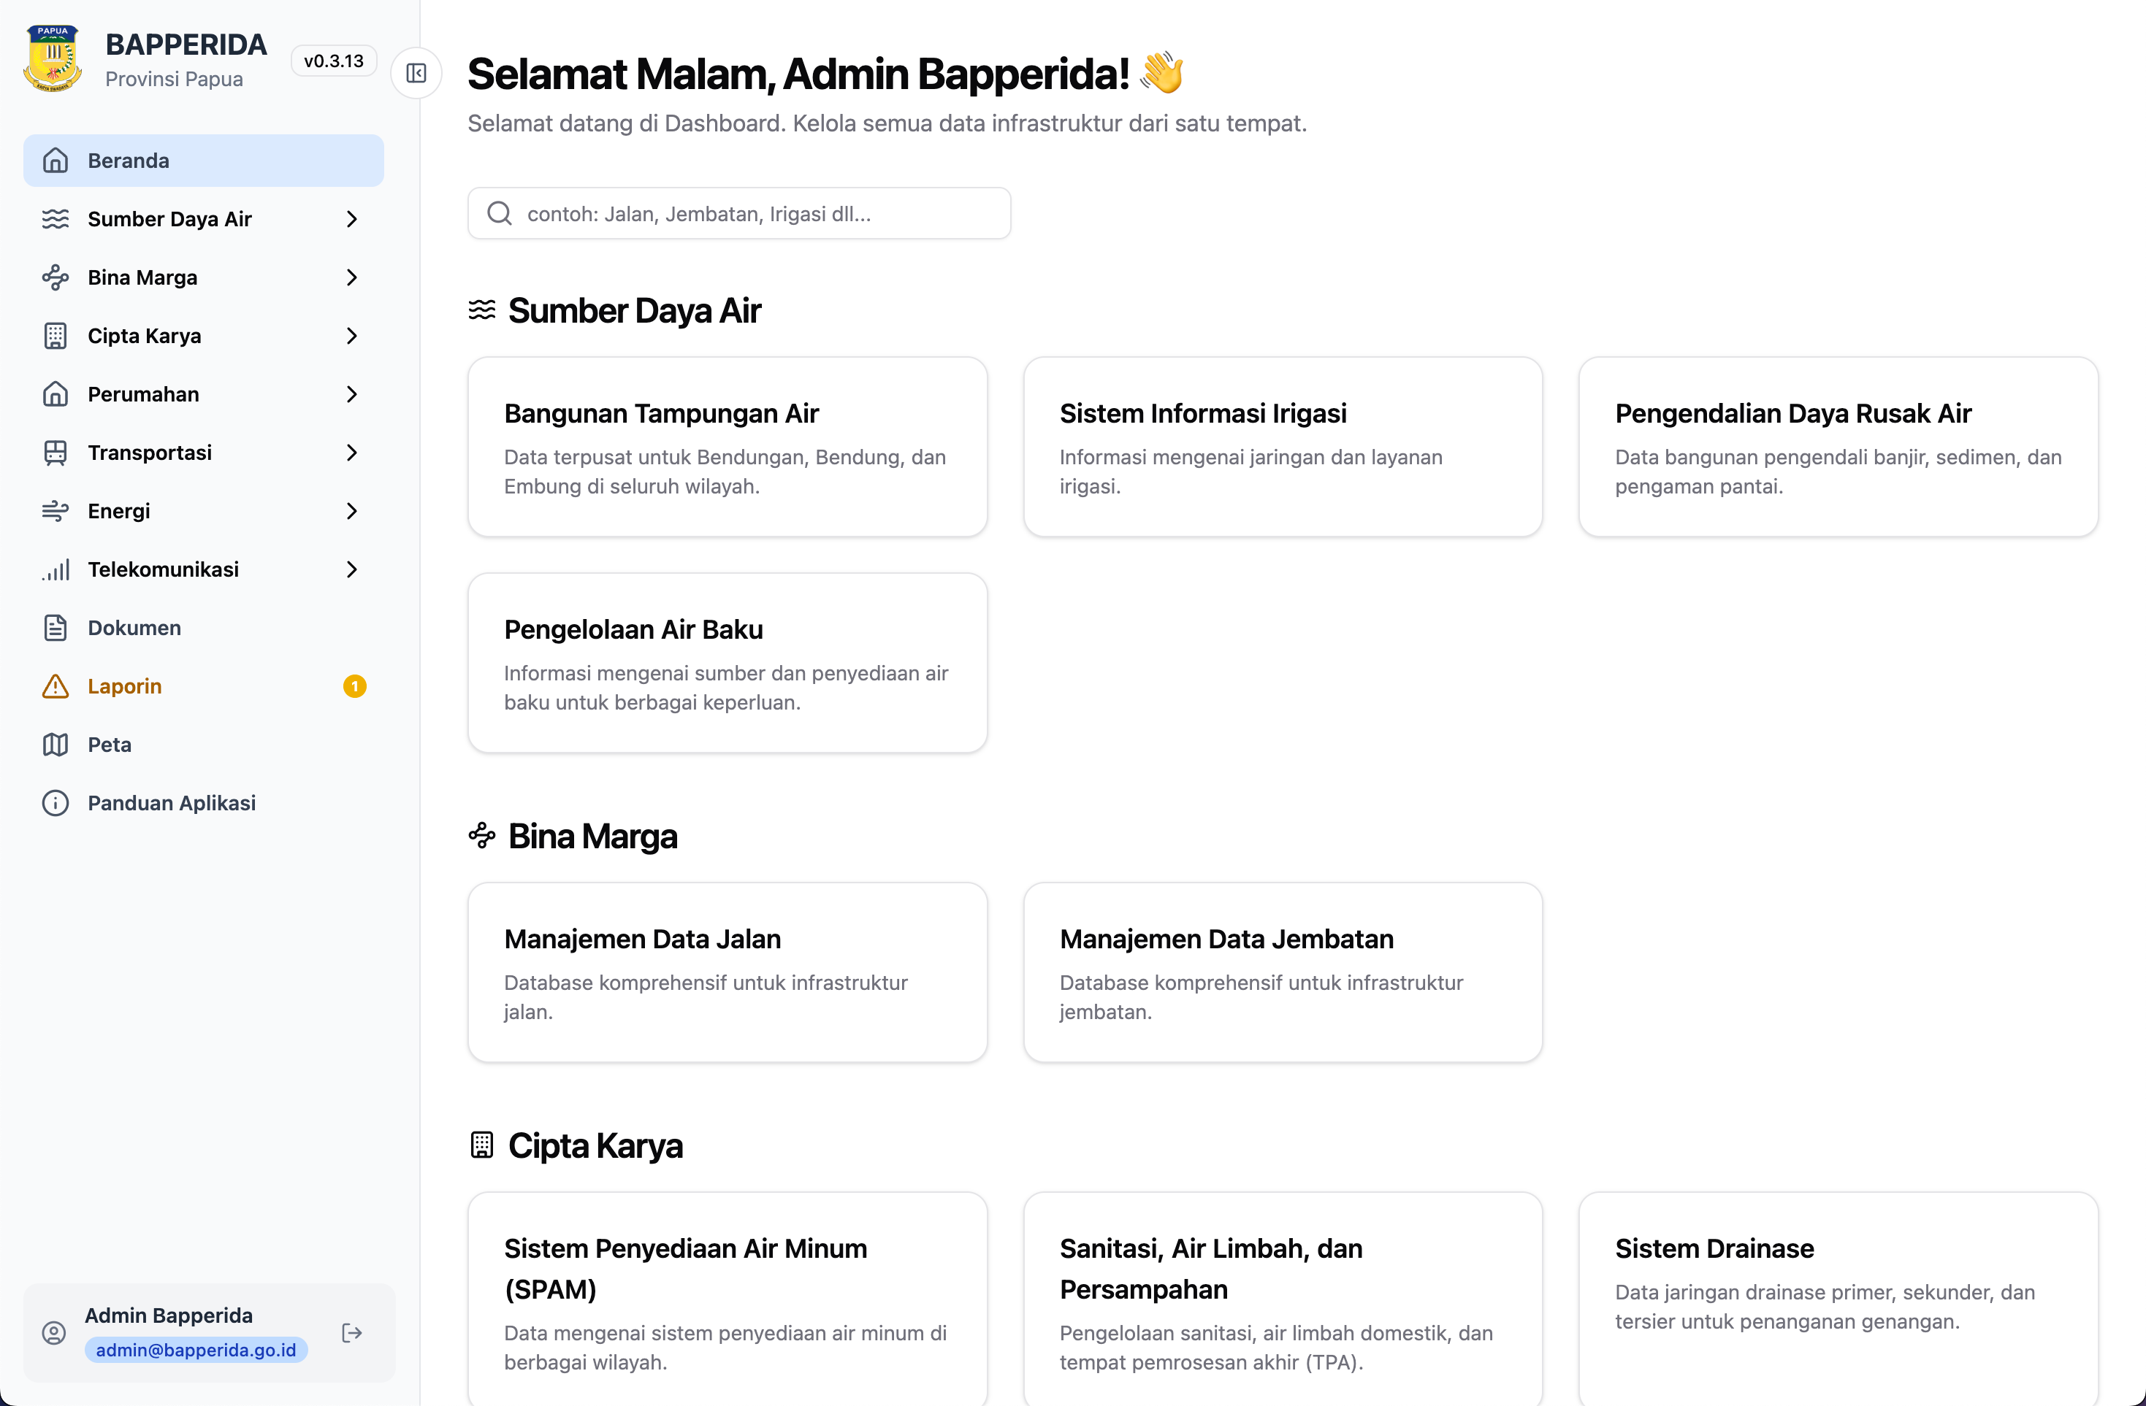The height and width of the screenshot is (1406, 2146).
Task: Click the building icon beside Cipta Karya heading
Action: [481, 1145]
